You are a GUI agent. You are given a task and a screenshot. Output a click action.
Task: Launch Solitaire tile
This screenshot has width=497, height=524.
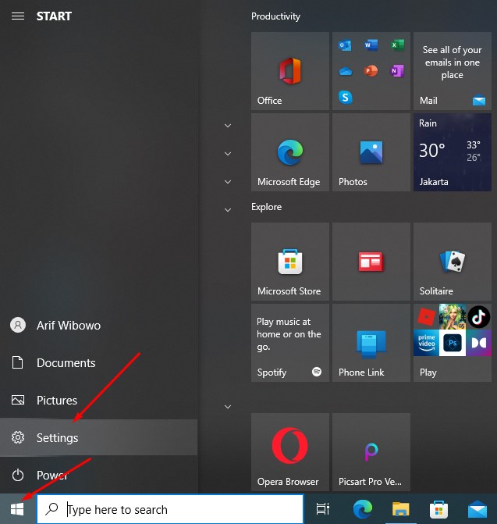[452, 262]
